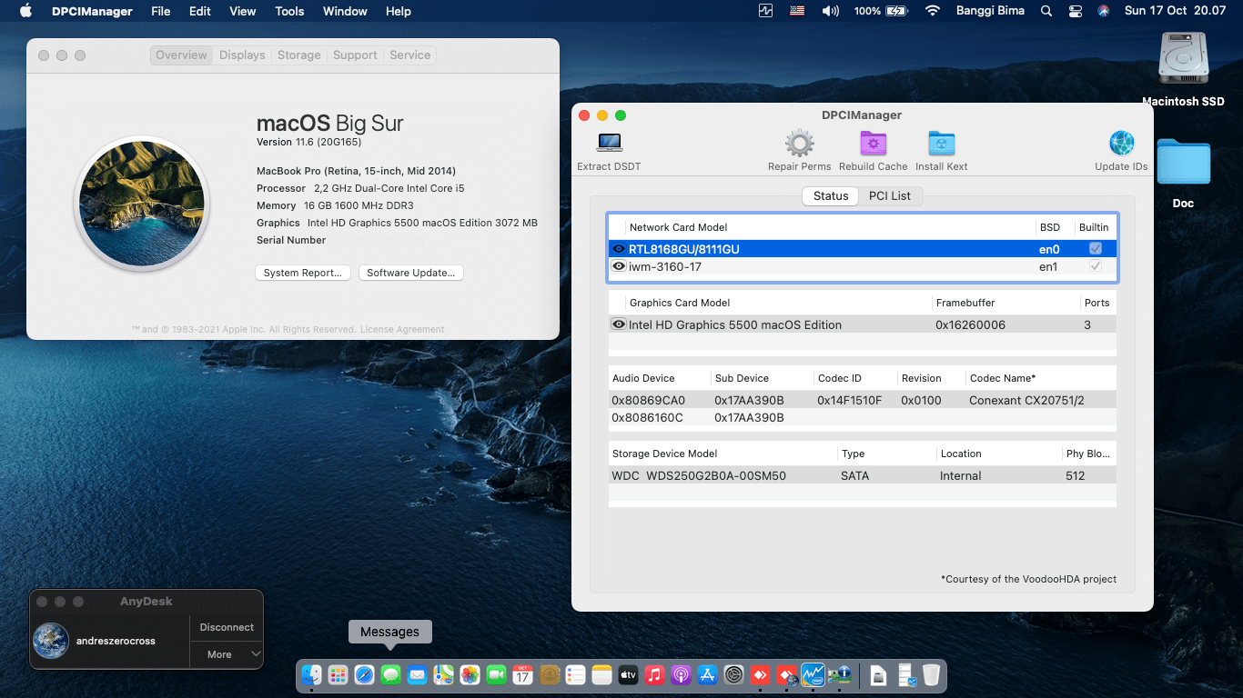Click framebuffer value 0x16260006
This screenshot has height=698, width=1243.
[970, 324]
